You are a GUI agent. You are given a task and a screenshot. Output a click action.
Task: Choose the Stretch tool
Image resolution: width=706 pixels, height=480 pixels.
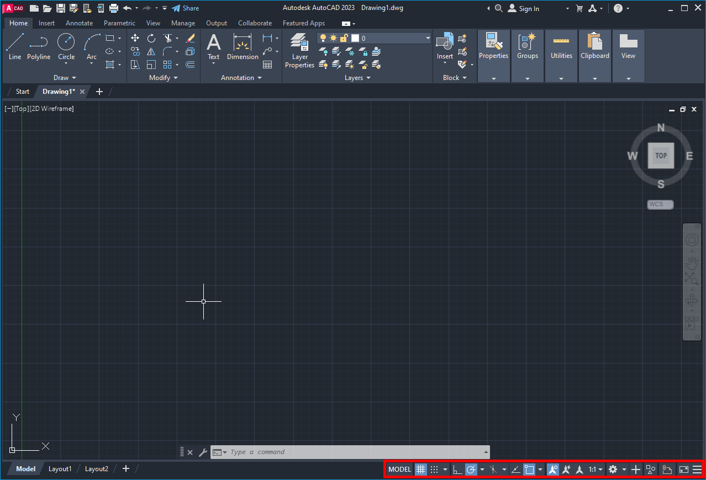135,65
